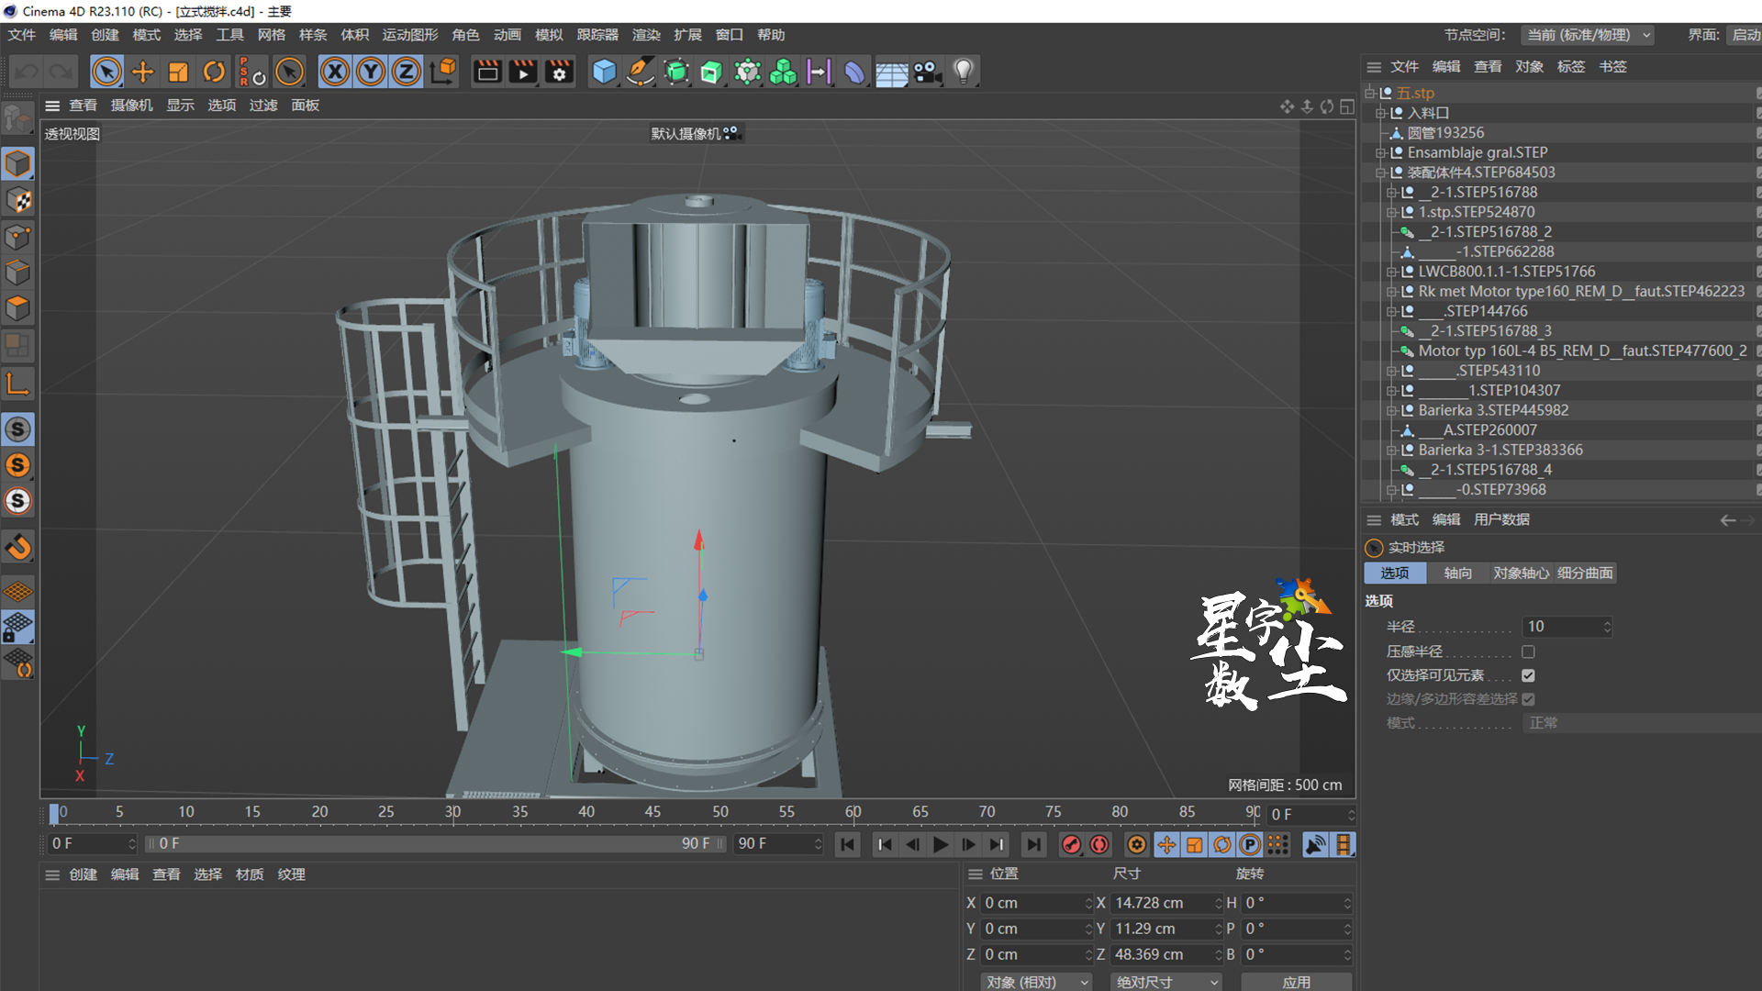Select 圆管193256 object
This screenshot has width=1762, height=991.
click(x=1445, y=133)
